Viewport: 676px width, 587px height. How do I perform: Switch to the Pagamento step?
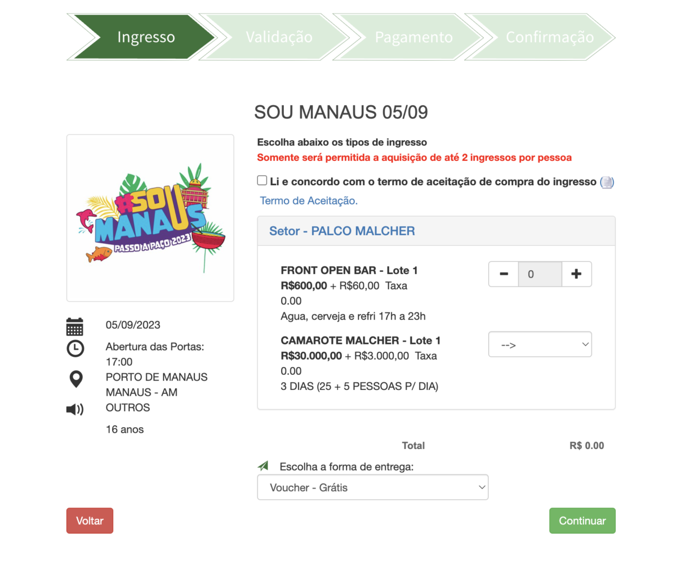click(x=413, y=37)
